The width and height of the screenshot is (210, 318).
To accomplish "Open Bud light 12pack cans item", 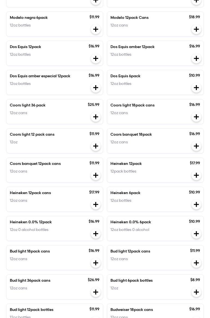I will click(130, 251).
